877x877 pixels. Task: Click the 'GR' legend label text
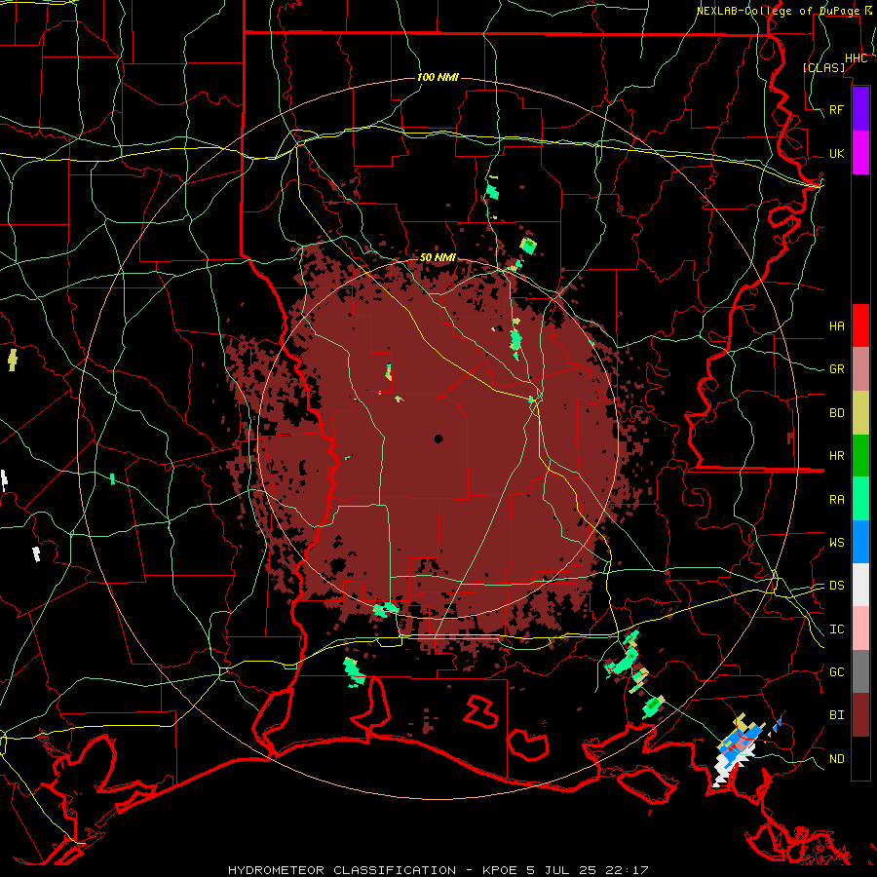pyautogui.click(x=836, y=369)
